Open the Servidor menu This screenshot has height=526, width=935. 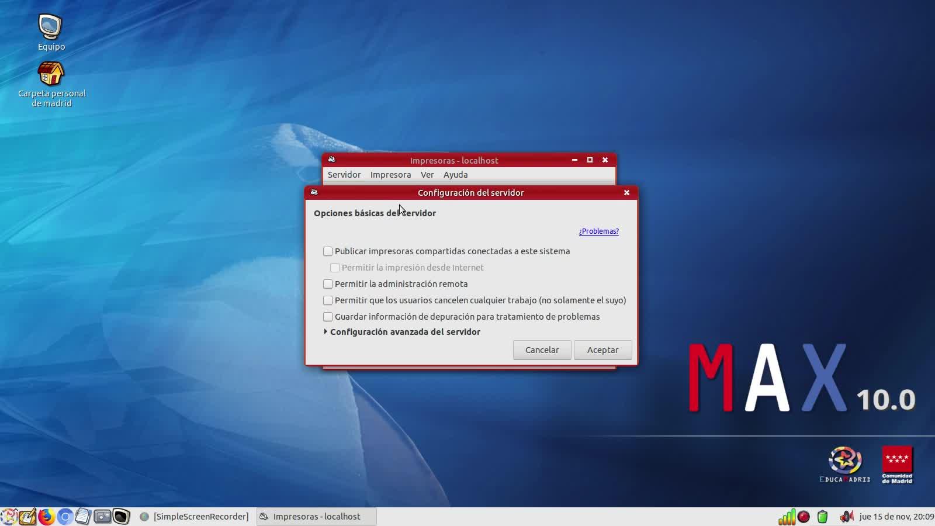point(344,175)
